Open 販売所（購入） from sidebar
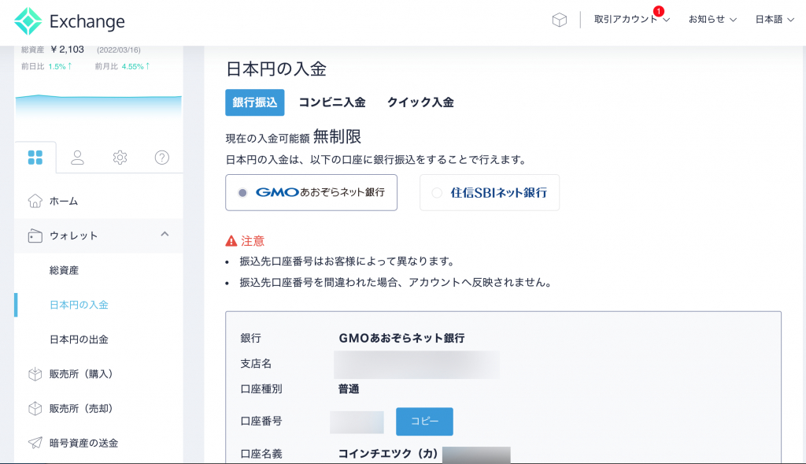Screen dimensions: 806x464 pos(81,374)
